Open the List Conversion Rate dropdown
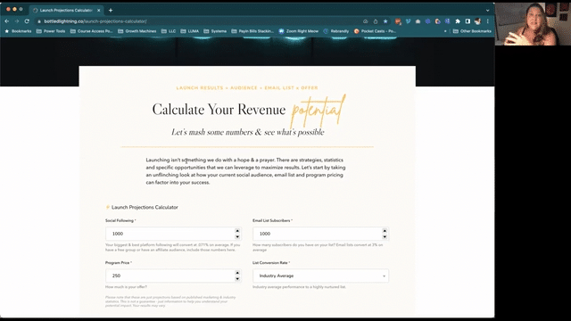571x321 pixels. pos(320,276)
